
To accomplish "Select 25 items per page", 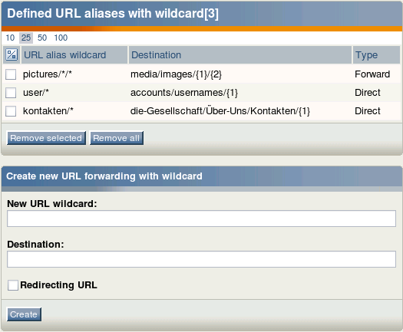I will (26, 38).
